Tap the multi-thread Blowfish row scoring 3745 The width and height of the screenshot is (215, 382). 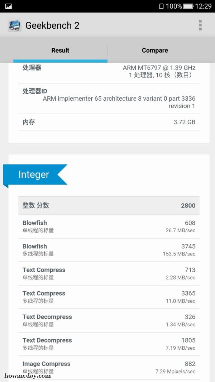tap(109, 250)
